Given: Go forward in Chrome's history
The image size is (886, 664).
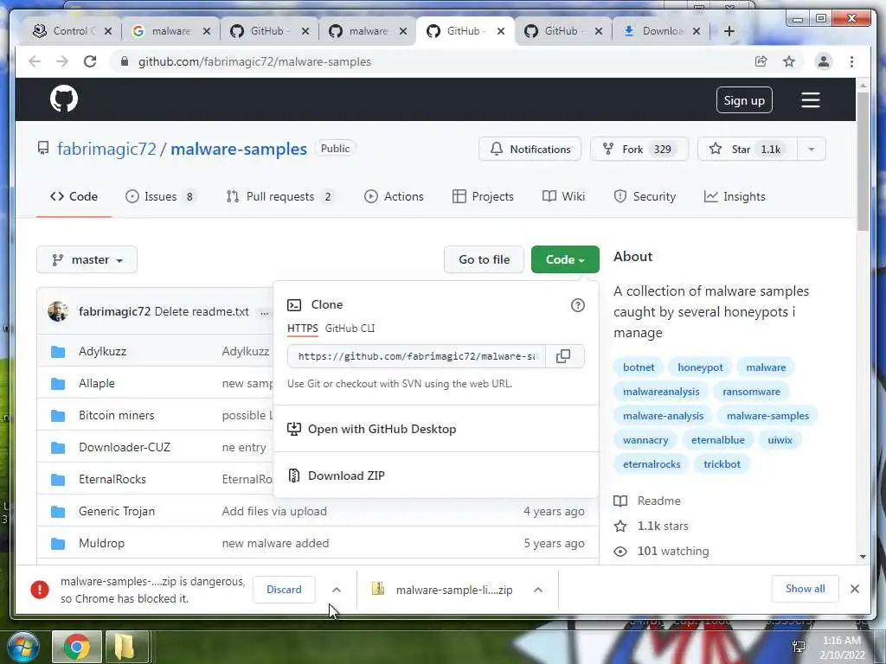Looking at the screenshot, I should pyautogui.click(x=62, y=61).
